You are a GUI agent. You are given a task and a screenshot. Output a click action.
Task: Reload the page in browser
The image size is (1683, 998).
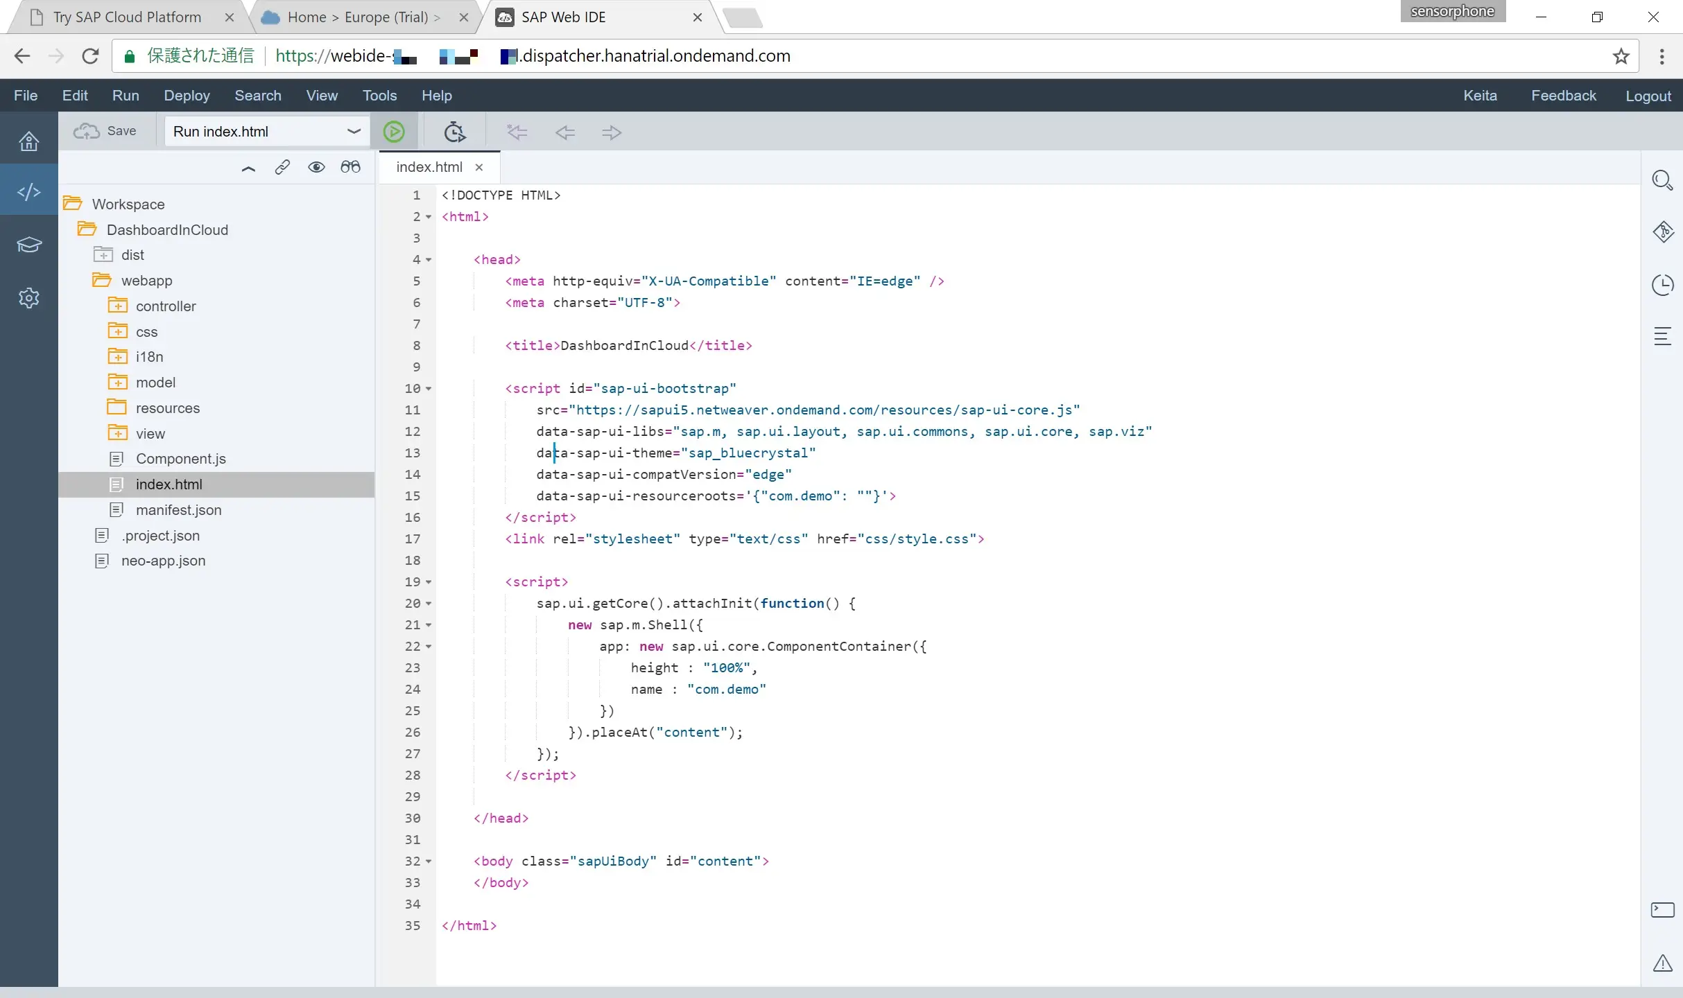point(90,55)
